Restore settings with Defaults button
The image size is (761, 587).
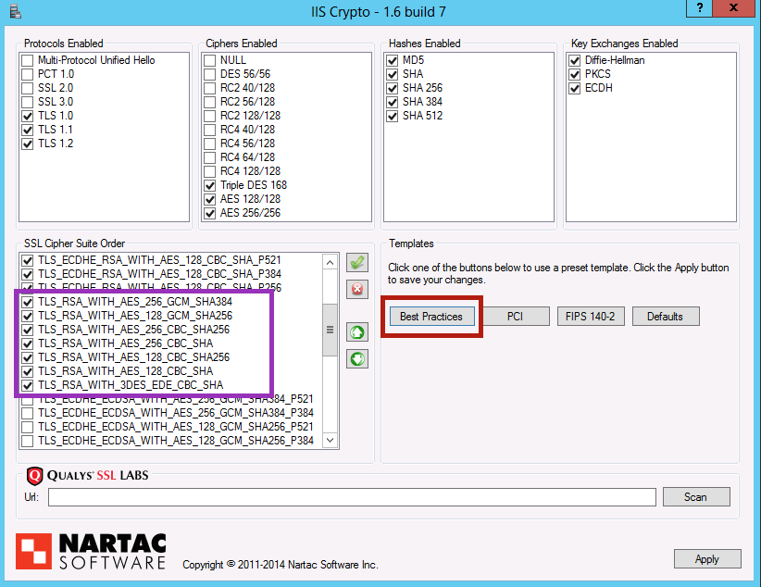pyautogui.click(x=666, y=317)
